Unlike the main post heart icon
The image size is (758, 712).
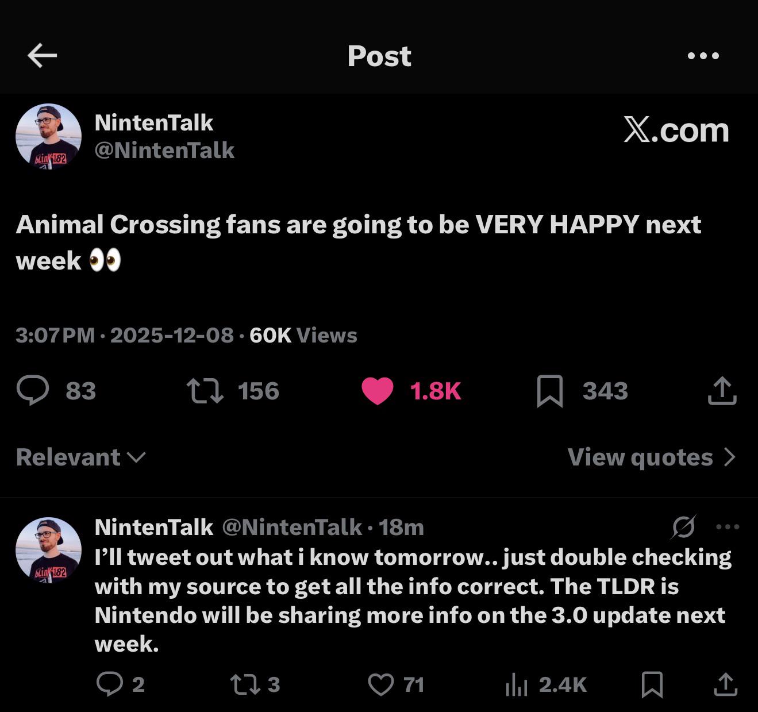click(378, 391)
